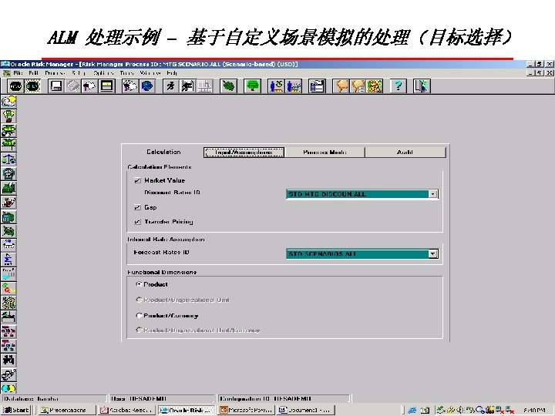This screenshot has height=416, width=555.
Task: Open the Process menu
Action: click(x=55, y=73)
